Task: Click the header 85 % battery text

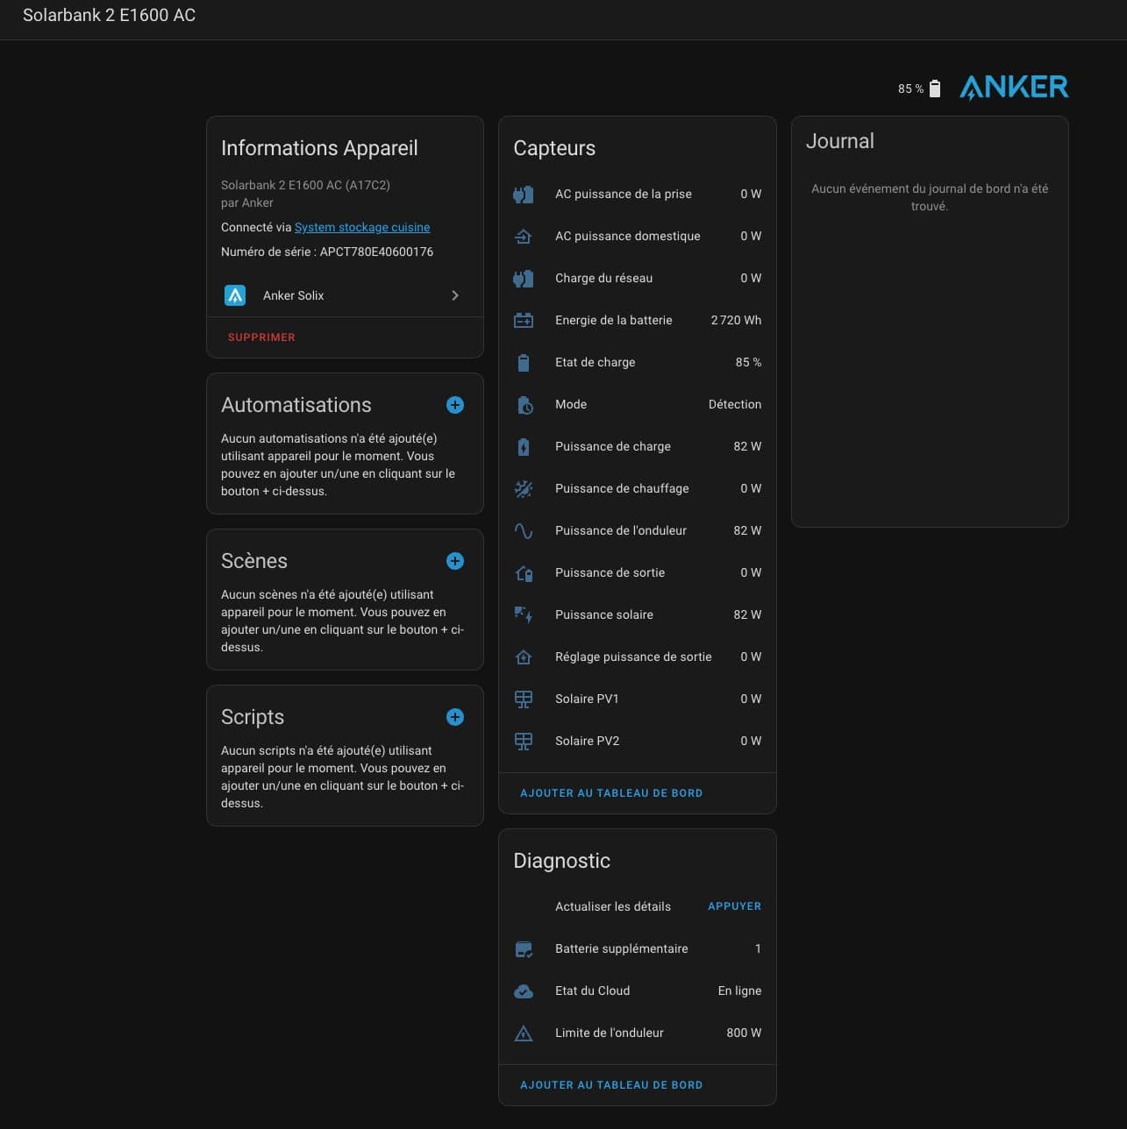Action: 910,89
